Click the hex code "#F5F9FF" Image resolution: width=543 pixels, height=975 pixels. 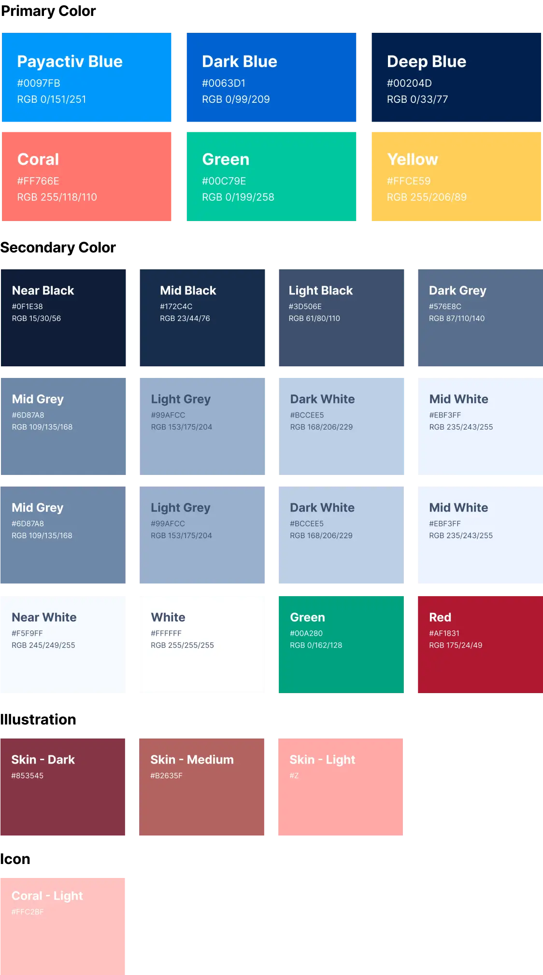pos(27,633)
